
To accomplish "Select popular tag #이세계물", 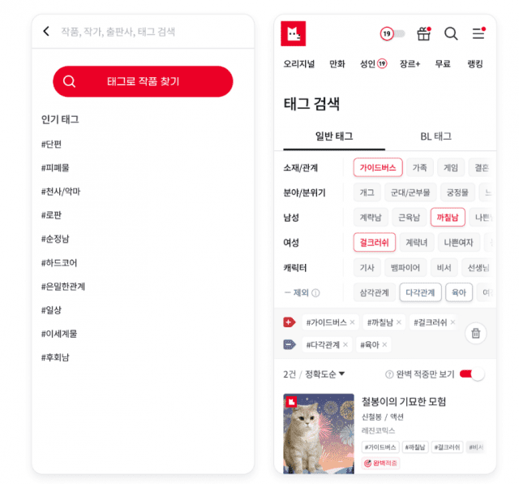I will click(x=59, y=334).
